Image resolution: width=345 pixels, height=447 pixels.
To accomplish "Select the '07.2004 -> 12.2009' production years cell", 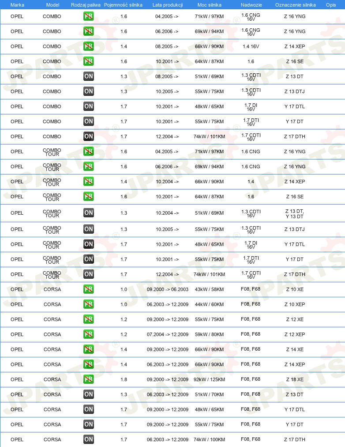I will point(168,334).
